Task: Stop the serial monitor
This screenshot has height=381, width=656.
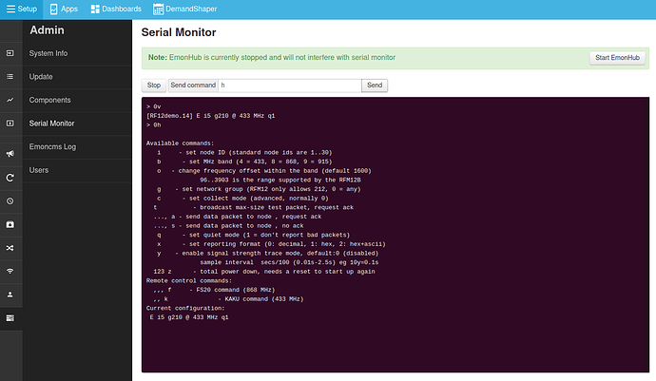Action: (153, 86)
